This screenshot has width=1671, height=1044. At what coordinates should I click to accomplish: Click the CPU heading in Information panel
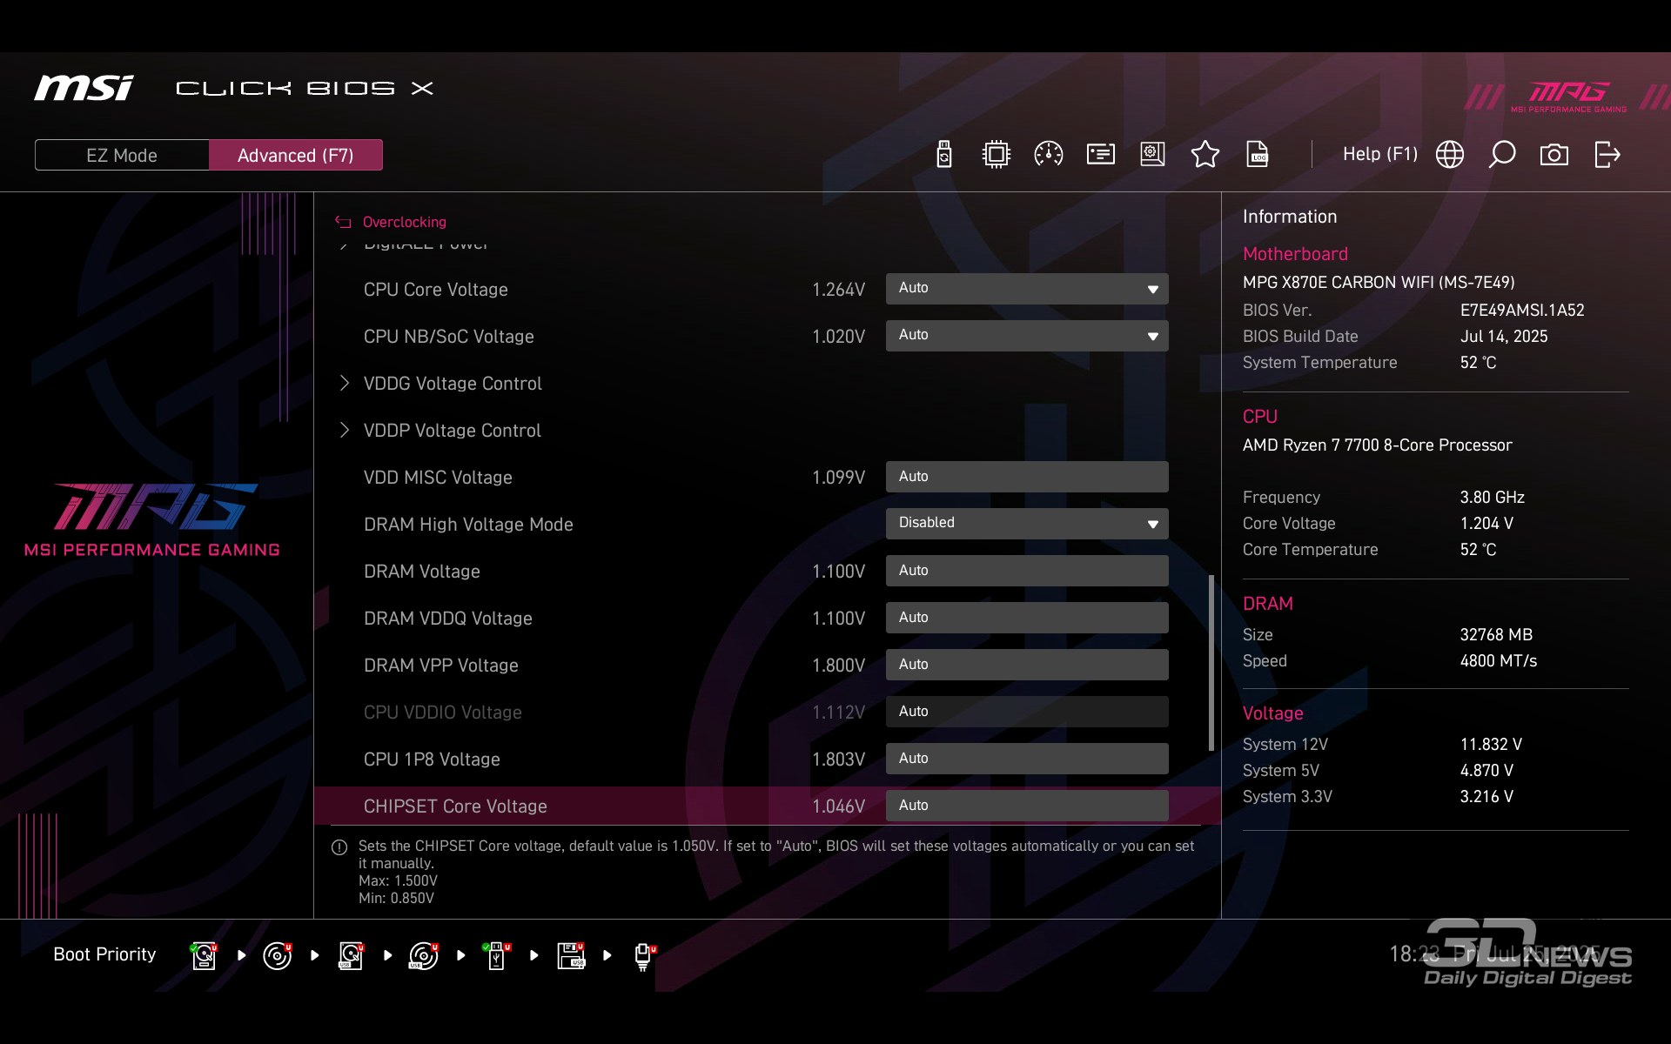1259,417
